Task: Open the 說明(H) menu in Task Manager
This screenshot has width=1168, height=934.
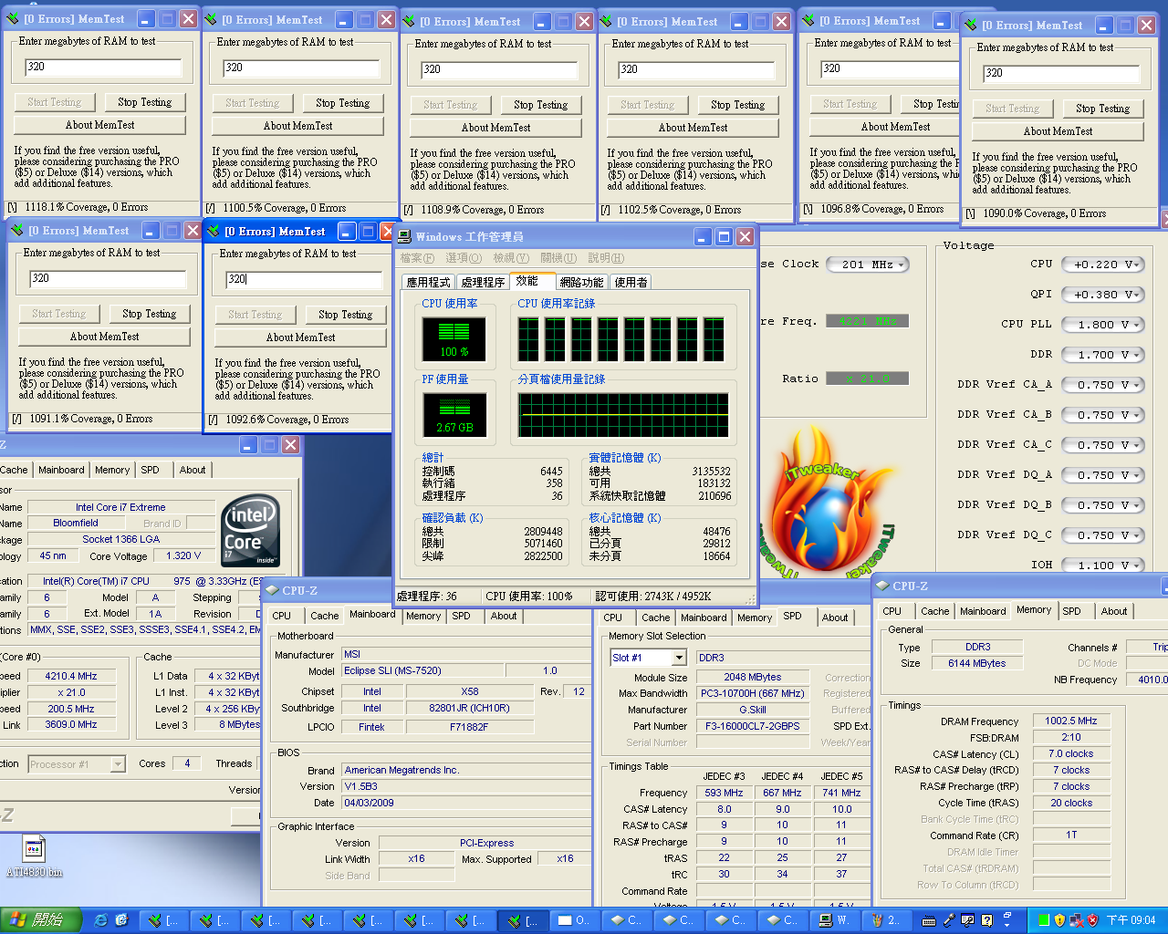Action: (606, 258)
